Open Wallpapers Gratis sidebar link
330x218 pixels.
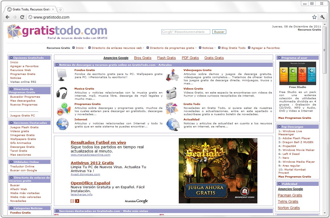pos(23,139)
